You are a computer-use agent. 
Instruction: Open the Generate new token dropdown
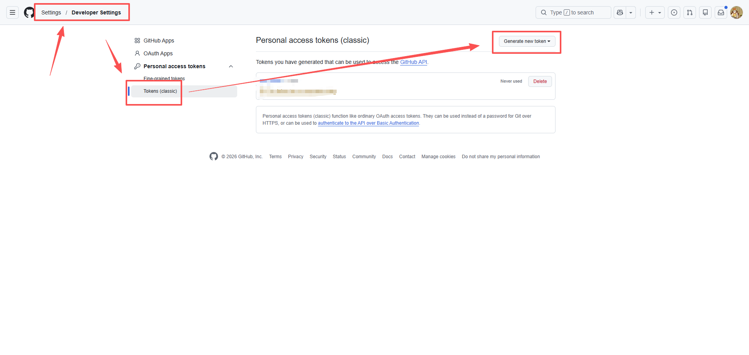tap(527, 41)
